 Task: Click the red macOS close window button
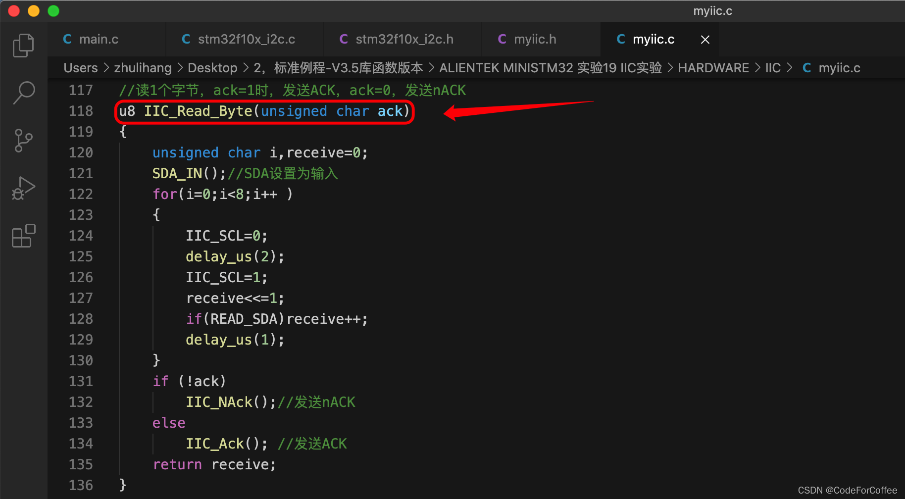[x=14, y=11]
